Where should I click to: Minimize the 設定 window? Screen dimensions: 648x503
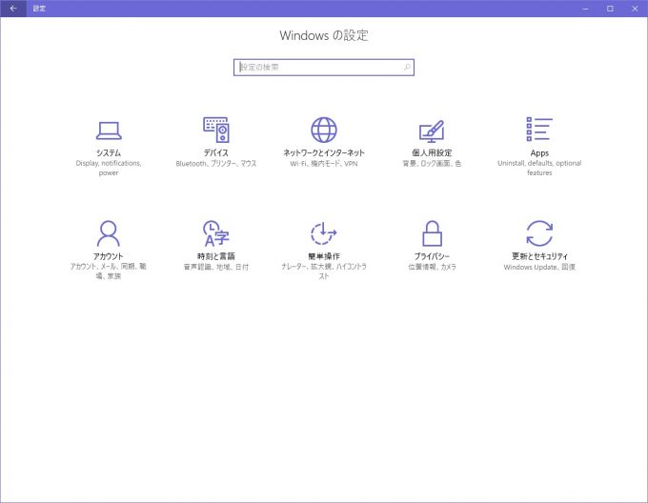[585, 9]
